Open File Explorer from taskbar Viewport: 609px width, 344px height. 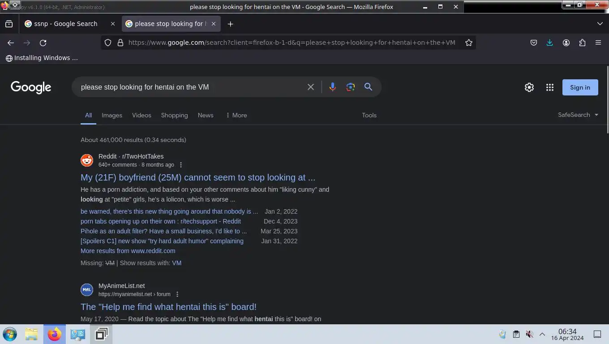click(31, 334)
